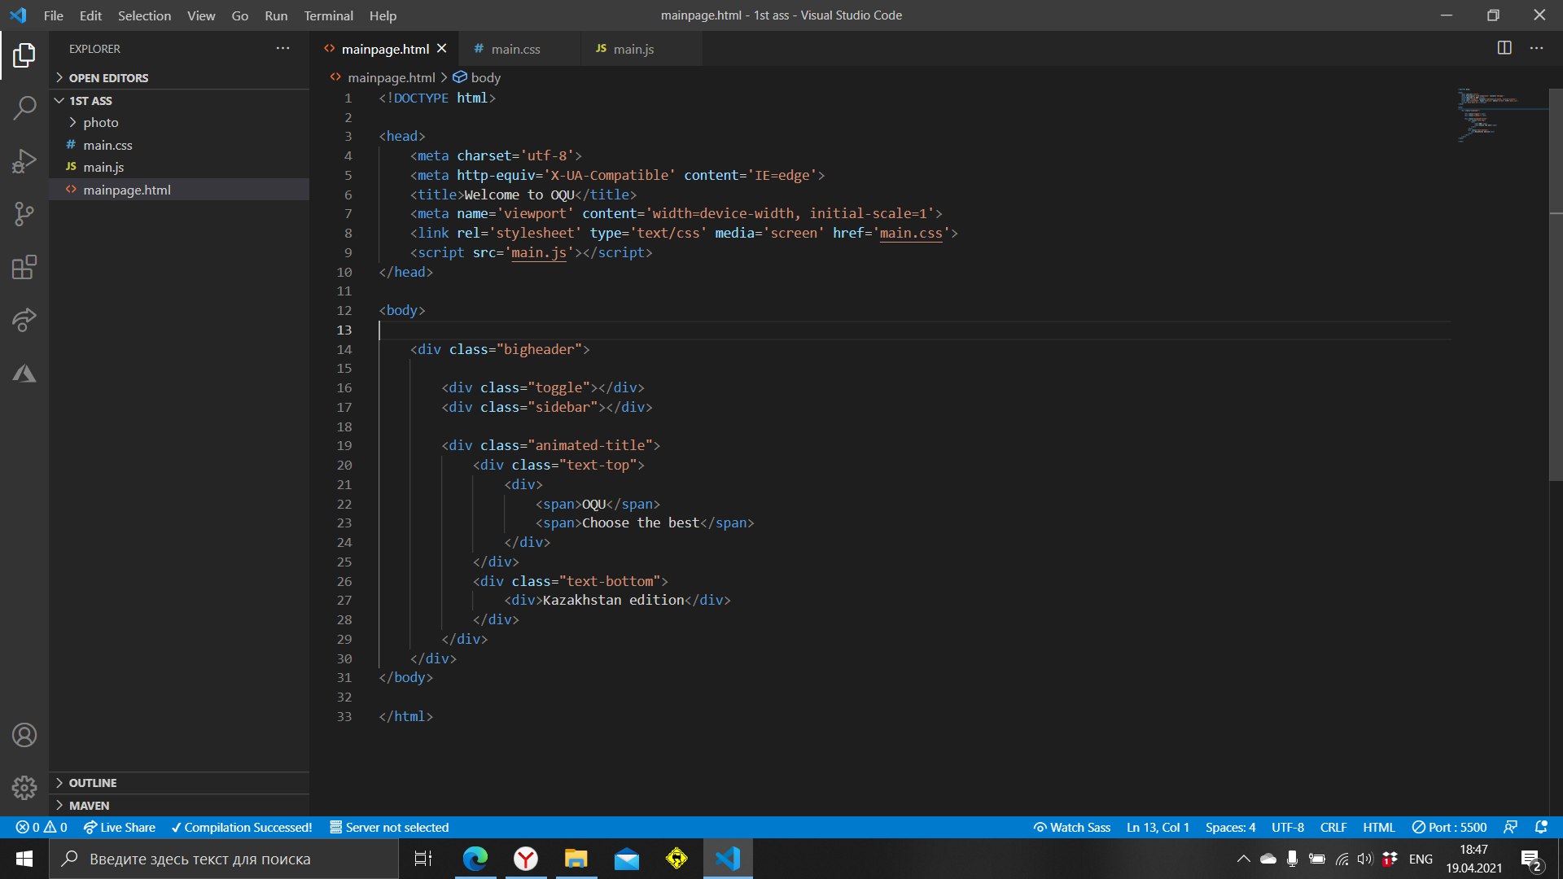
Task: Open the Manage gear icon
Action: tap(24, 787)
